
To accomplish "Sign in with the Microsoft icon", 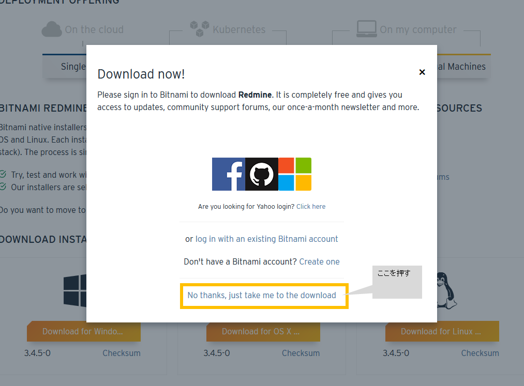I will (294, 174).
